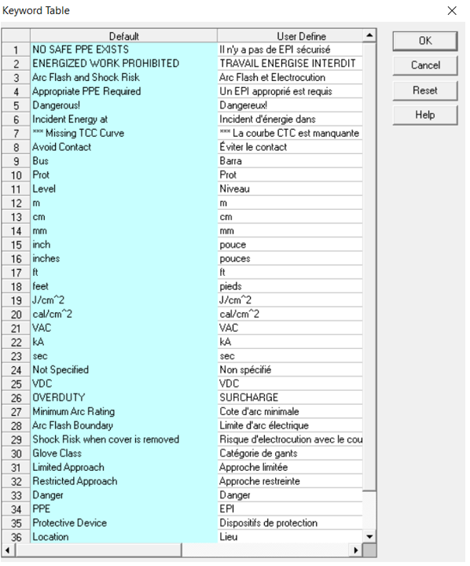Click the 'NO SAFE PPE EXISTS' default cell
The width and height of the screenshot is (470, 566).
click(124, 50)
